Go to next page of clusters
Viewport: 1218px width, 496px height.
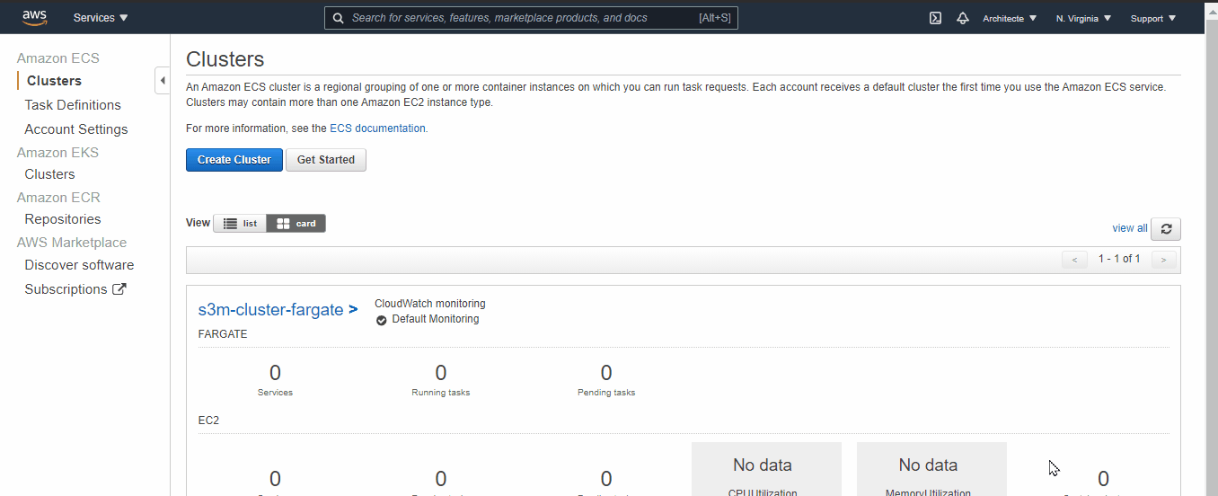pyautogui.click(x=1163, y=260)
